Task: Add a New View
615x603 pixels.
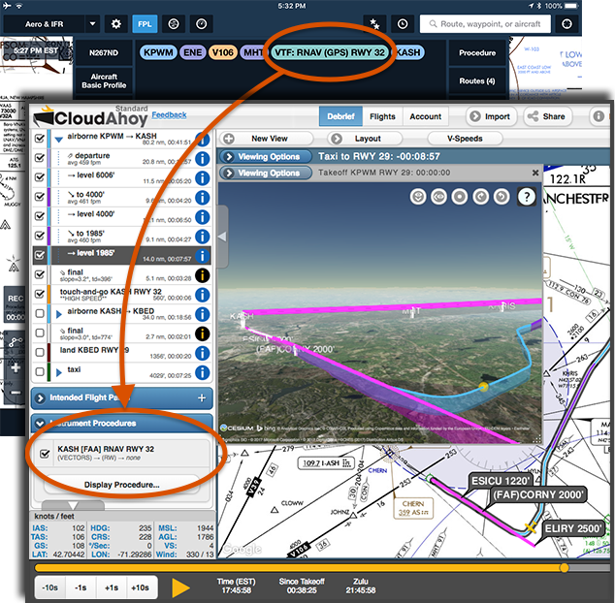Action: pyautogui.click(x=267, y=139)
